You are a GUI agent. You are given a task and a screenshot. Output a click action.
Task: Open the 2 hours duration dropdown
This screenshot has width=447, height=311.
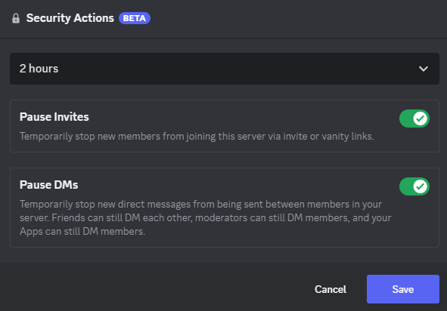pyautogui.click(x=225, y=69)
